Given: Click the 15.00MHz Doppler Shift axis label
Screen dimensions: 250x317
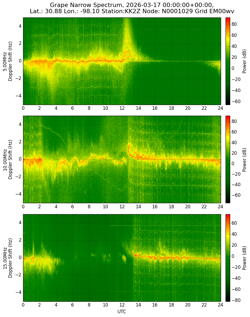Looking at the screenshot, I should point(8,258).
